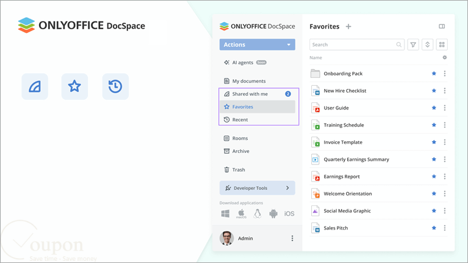The image size is (468, 263).
Task: Unfavorite Onboarding Pack via star
Action: (x=434, y=74)
